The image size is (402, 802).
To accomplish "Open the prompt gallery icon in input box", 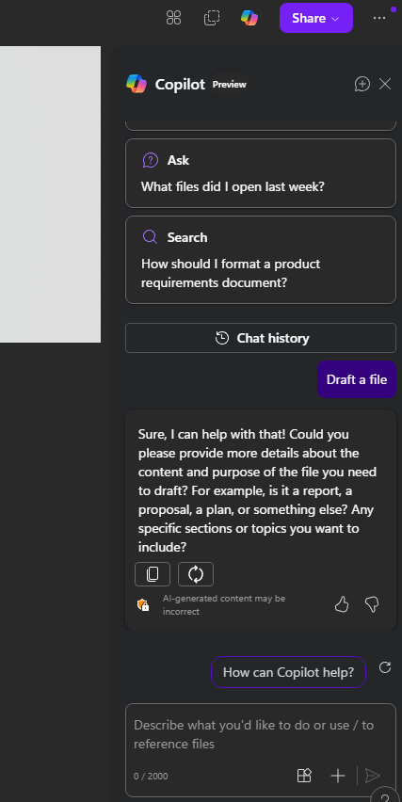I will [x=304, y=776].
